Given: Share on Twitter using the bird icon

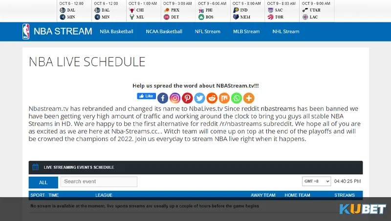Looking at the screenshot, I should 199,98.
